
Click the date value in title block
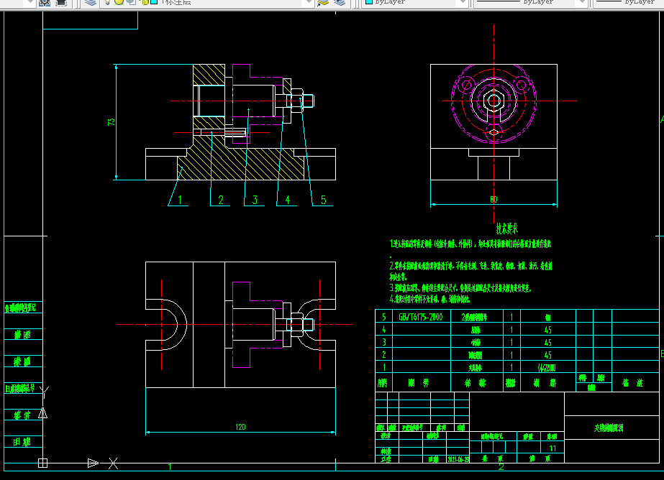pos(458,459)
